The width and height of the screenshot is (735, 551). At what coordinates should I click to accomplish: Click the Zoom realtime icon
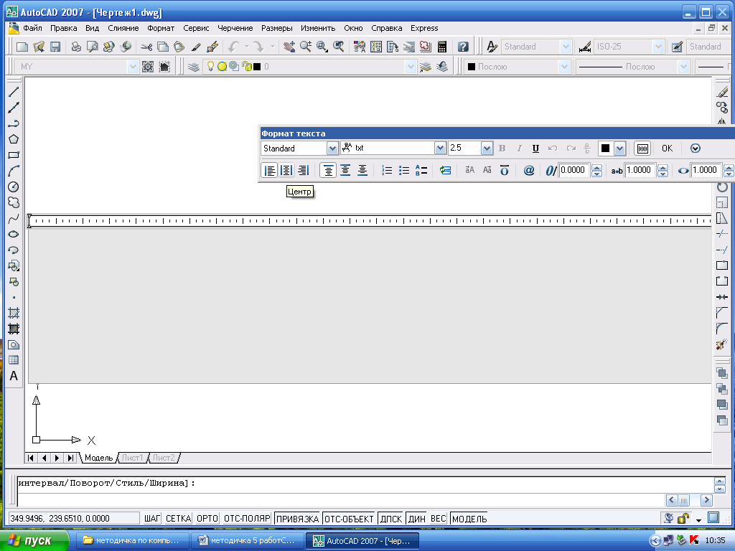pos(306,47)
